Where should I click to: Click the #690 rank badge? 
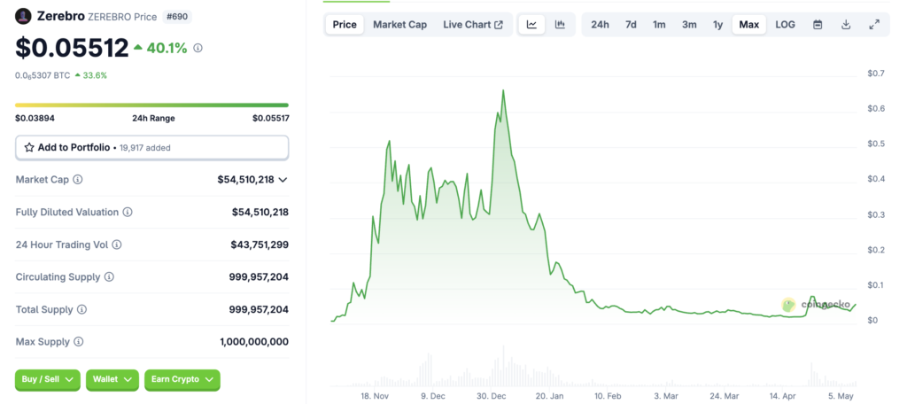177,17
